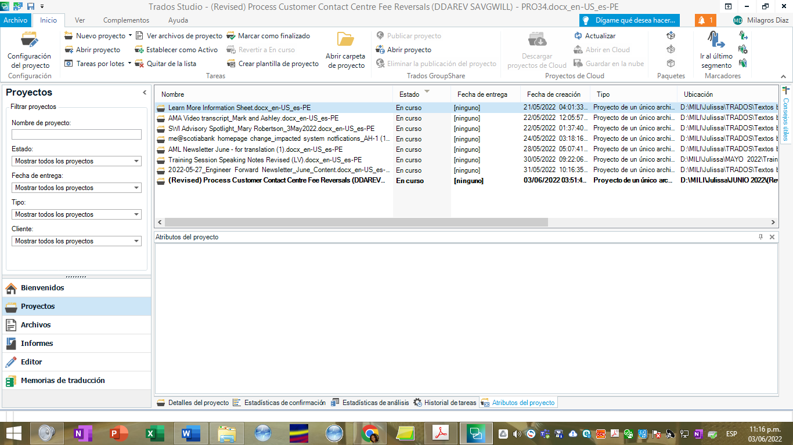Click the save icon in title bar

pyautogui.click(x=31, y=6)
